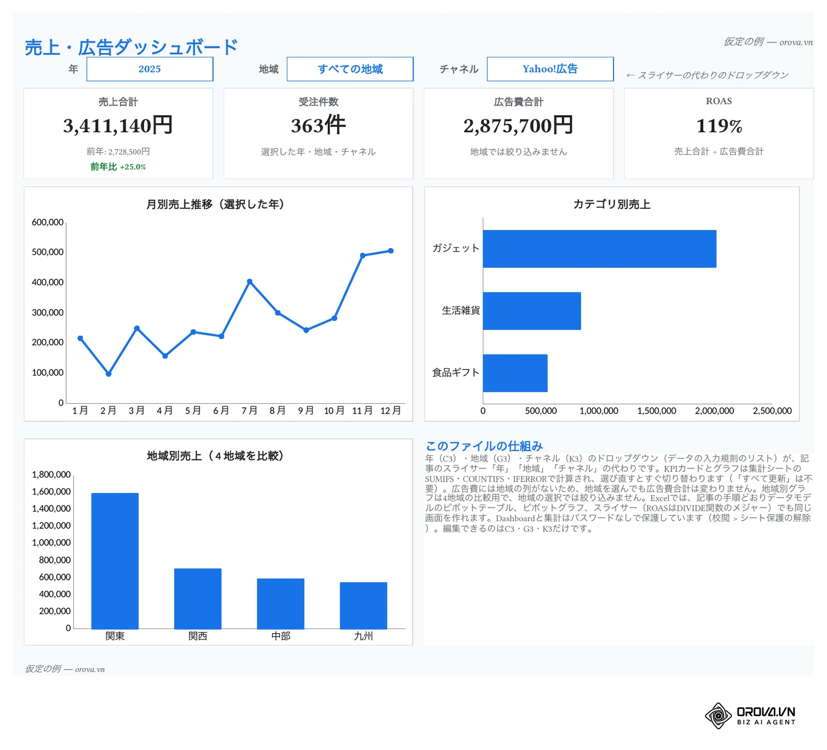Click the 売上合計 card value 3,411,140円

click(x=118, y=126)
